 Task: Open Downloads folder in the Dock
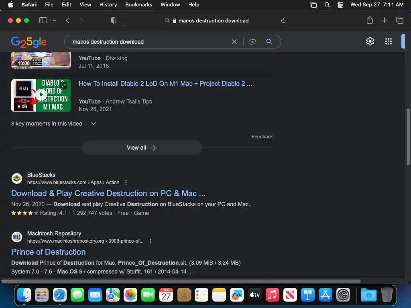pyautogui.click(x=368, y=295)
